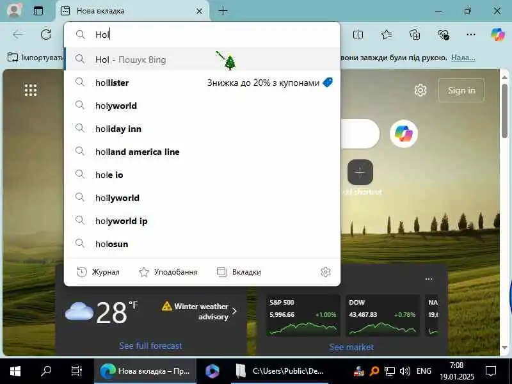
Task: Choose the hole io suggestion
Action: click(202, 175)
